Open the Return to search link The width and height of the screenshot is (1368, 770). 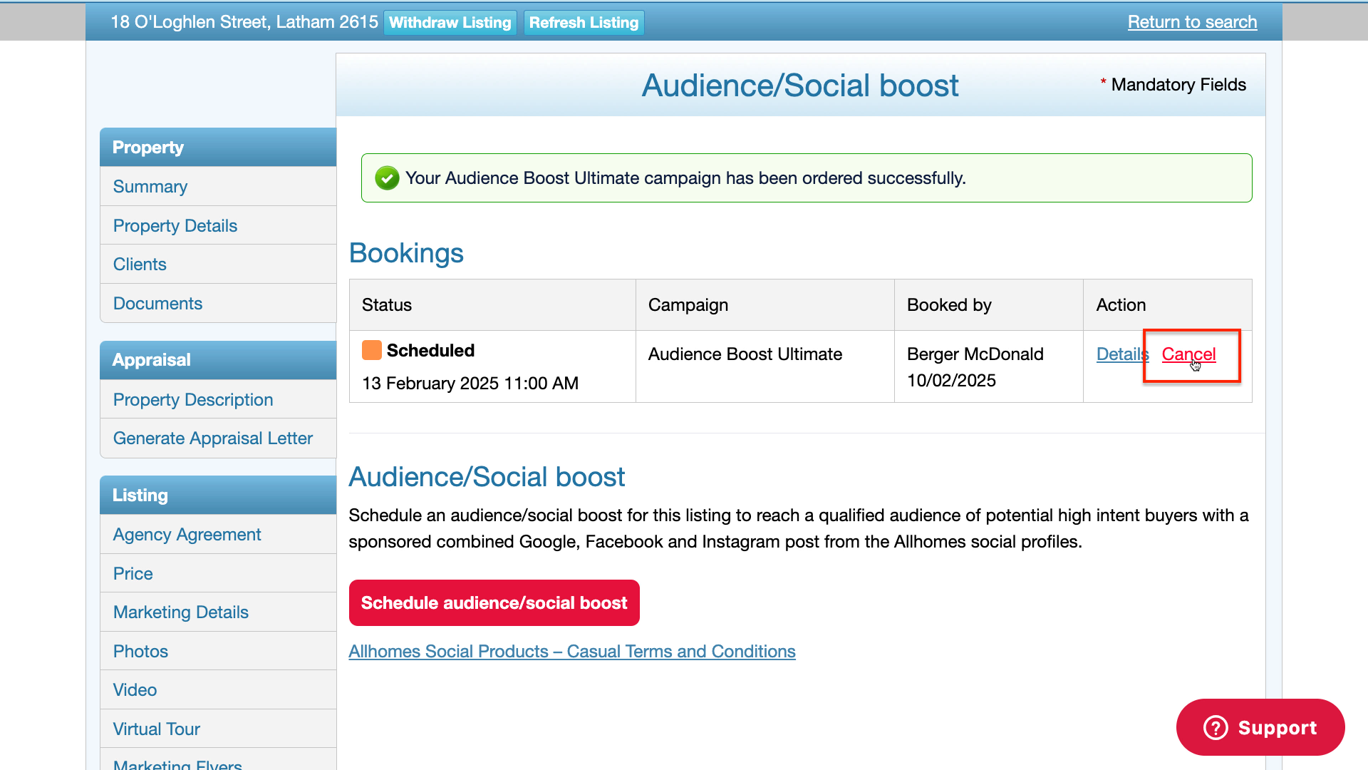[1192, 22]
